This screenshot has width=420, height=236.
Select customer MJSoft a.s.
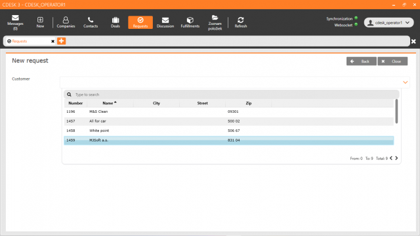(x=229, y=140)
